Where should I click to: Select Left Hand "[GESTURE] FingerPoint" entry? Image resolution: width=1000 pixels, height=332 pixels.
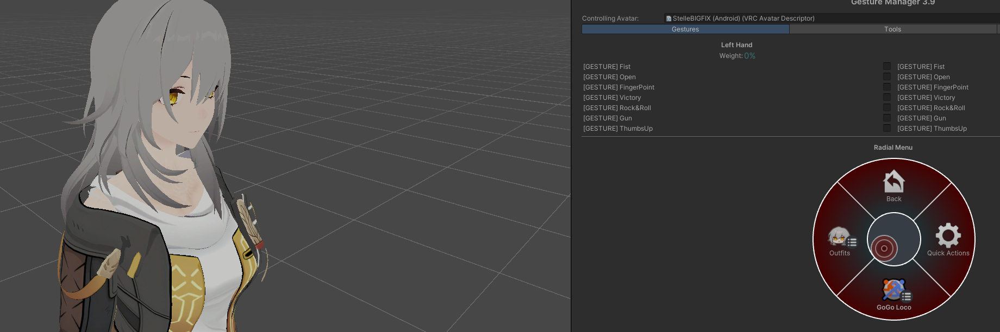tap(618, 87)
